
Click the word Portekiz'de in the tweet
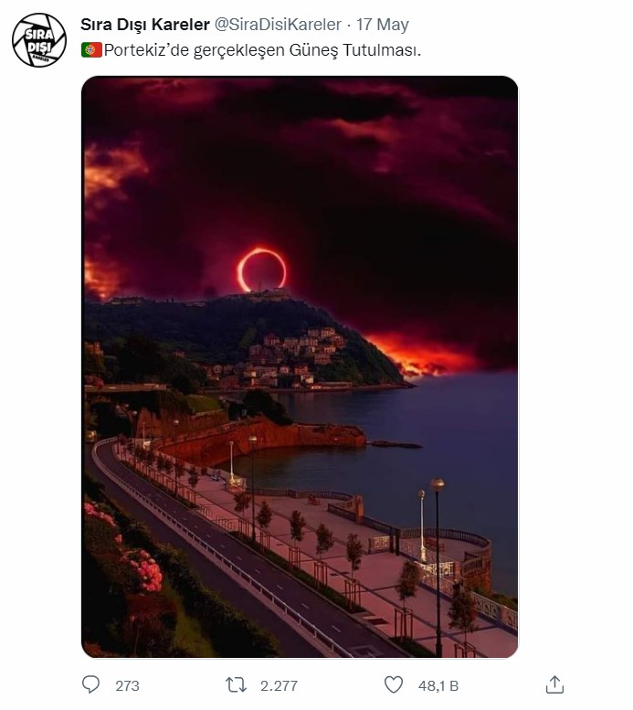coord(142,51)
